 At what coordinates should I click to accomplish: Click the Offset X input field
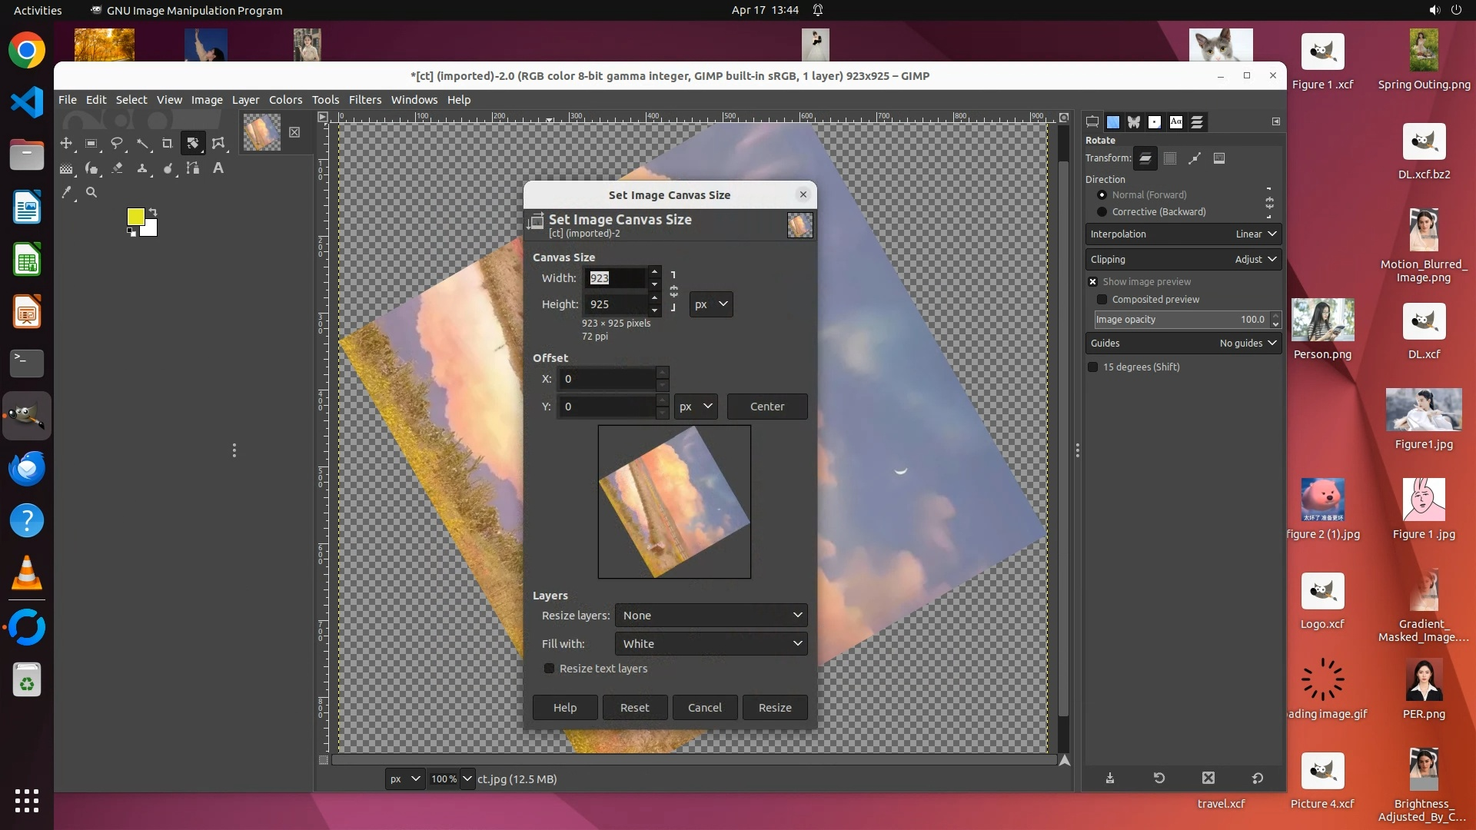point(607,379)
